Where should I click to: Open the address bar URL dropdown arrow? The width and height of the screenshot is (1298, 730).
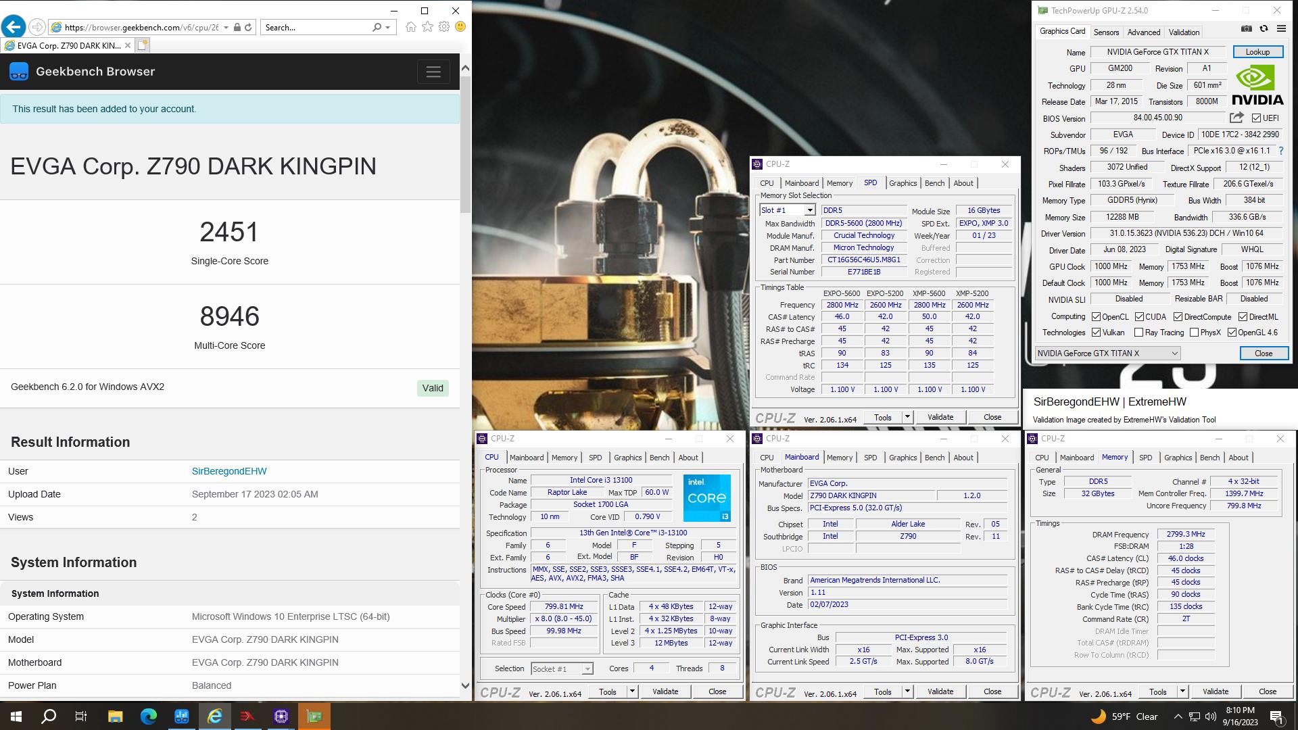(226, 28)
